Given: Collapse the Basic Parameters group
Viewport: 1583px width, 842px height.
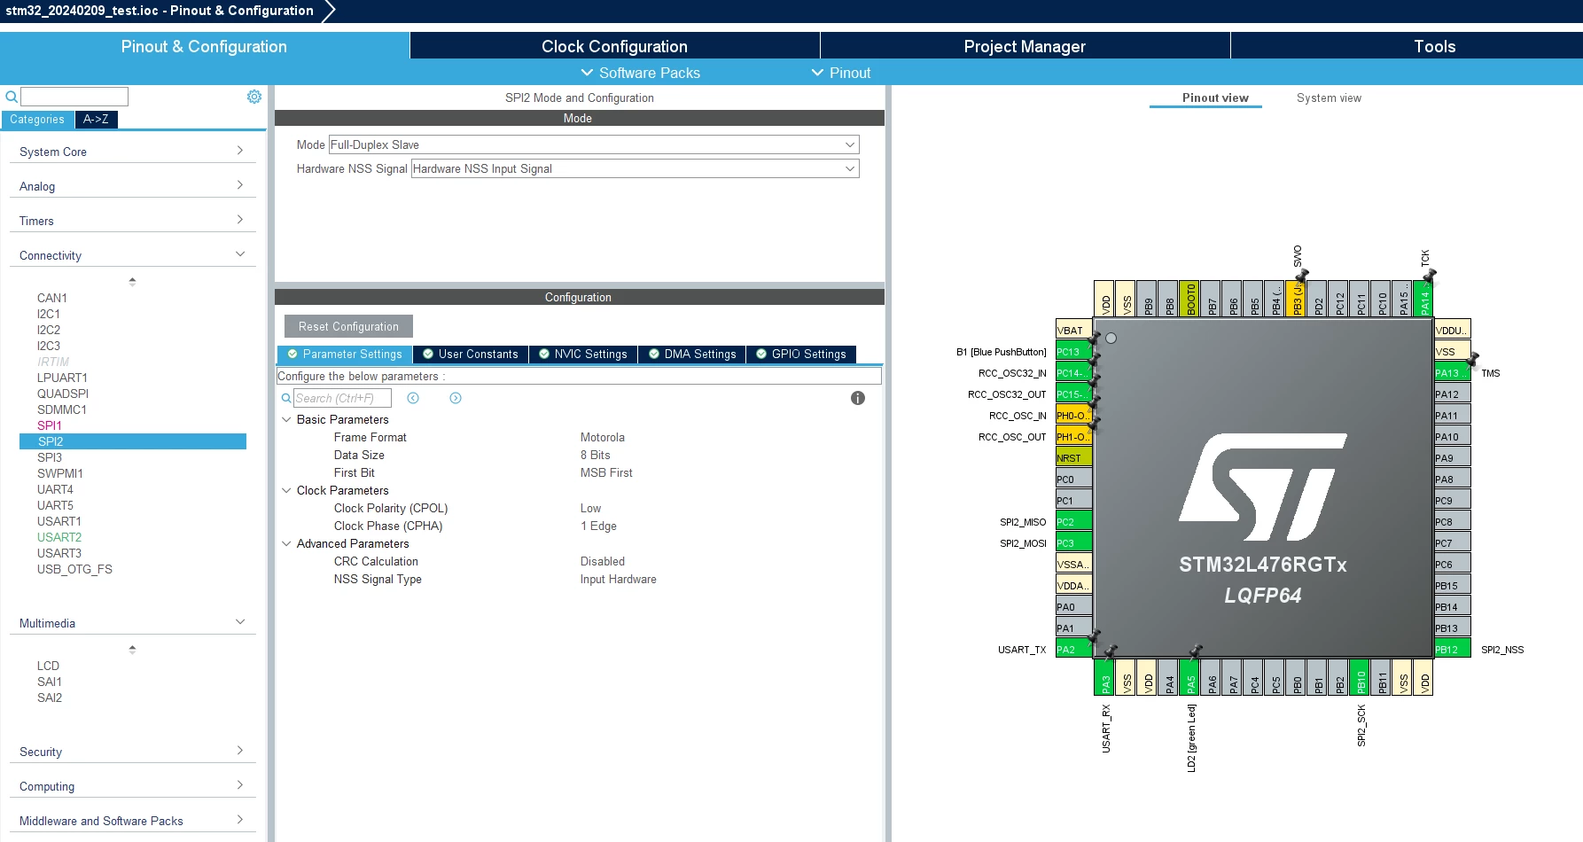Looking at the screenshot, I should 286,419.
